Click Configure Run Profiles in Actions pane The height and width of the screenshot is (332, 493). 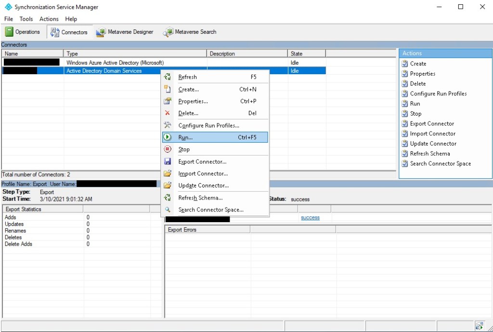point(438,93)
